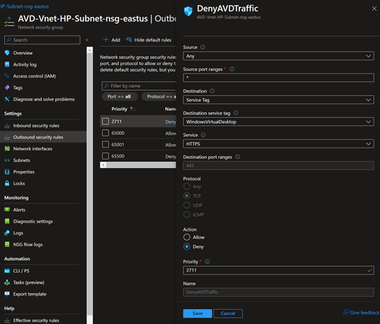Click the Source port ranges input field
Screen dimensions: 380x324
[x=278, y=77]
